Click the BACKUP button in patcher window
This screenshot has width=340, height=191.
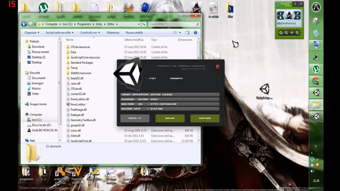pos(170,118)
